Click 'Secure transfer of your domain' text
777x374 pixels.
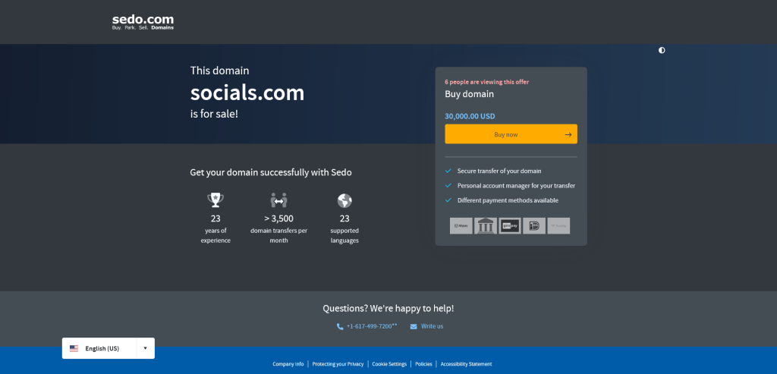(499, 171)
